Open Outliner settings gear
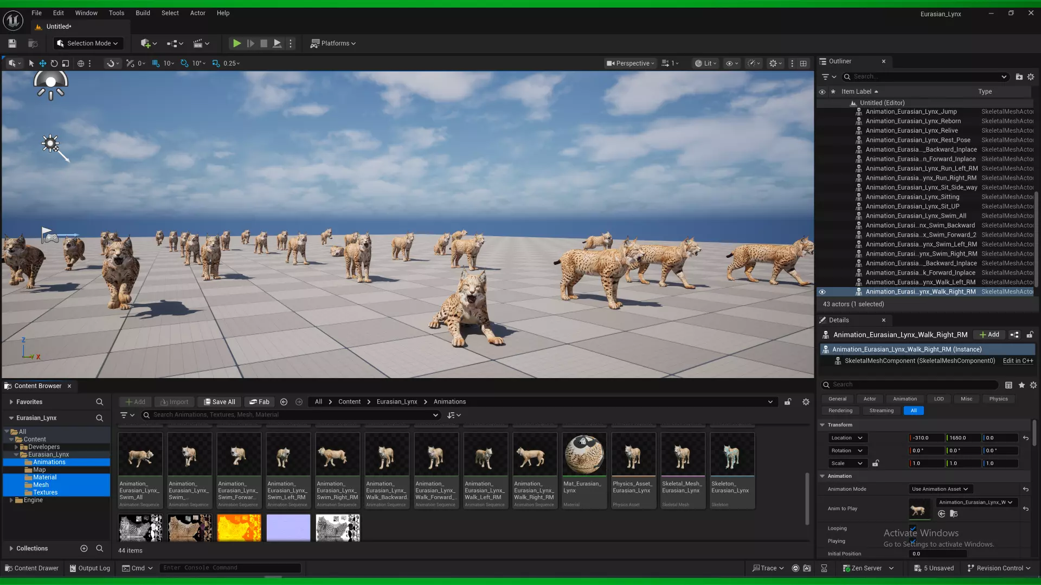 click(1031, 77)
